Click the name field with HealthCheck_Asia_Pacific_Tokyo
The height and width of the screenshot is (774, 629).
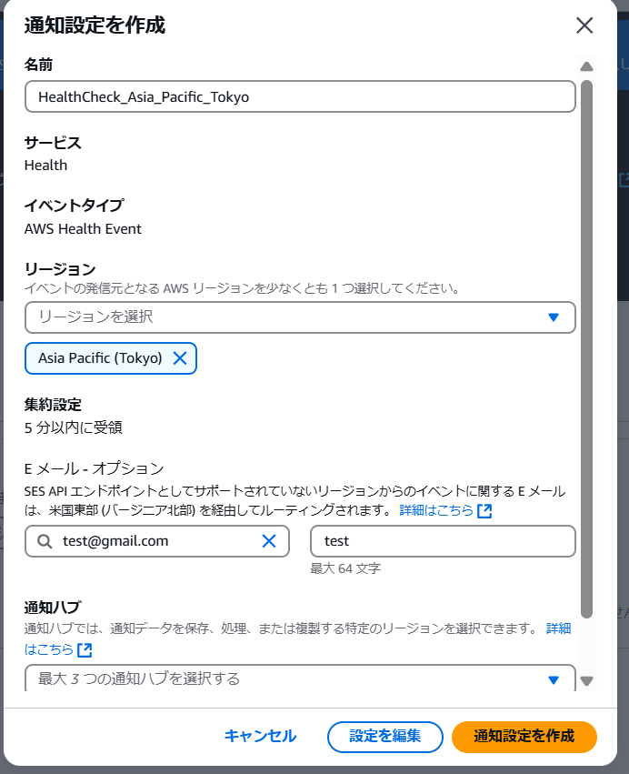(x=300, y=96)
